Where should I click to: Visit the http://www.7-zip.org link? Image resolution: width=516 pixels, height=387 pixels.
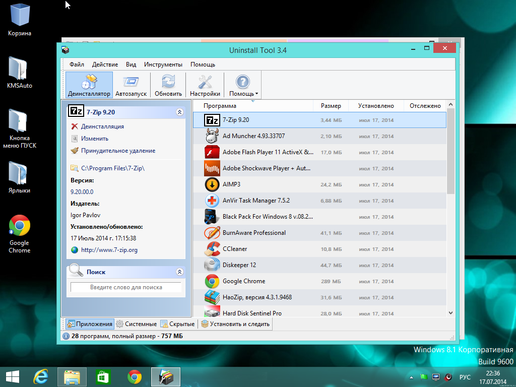click(109, 250)
